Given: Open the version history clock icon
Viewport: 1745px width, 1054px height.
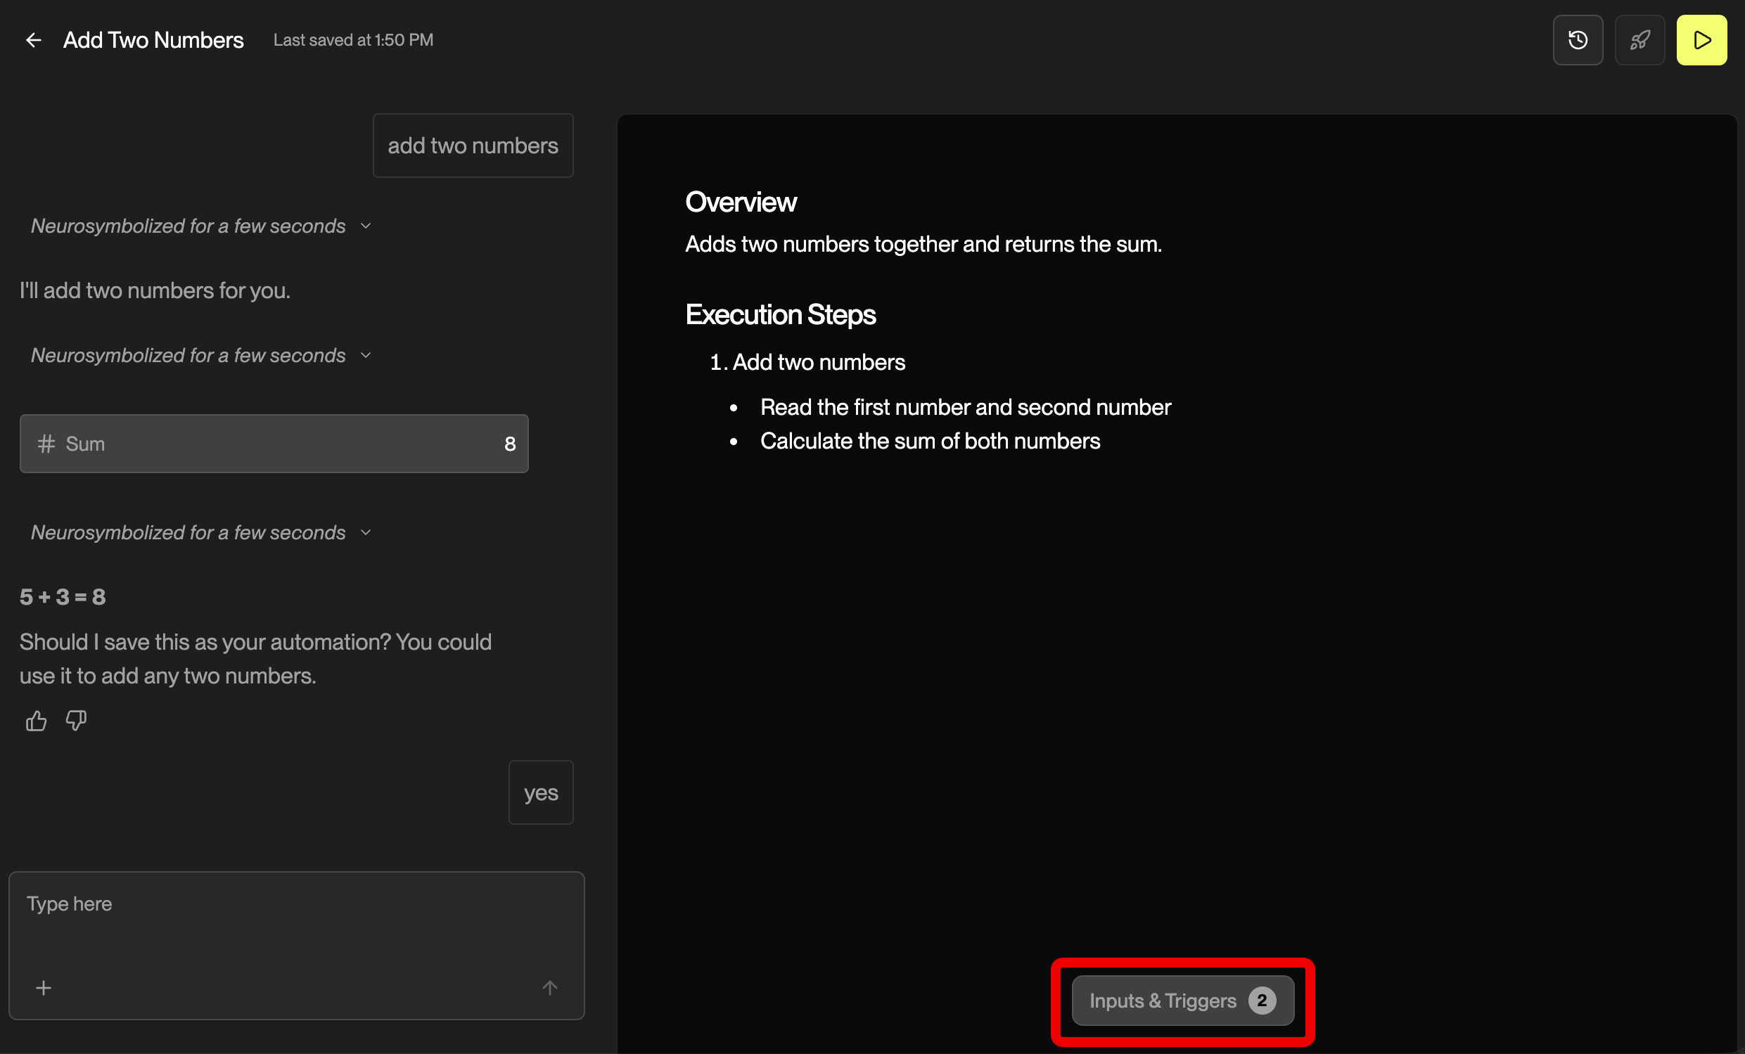Looking at the screenshot, I should [1577, 40].
